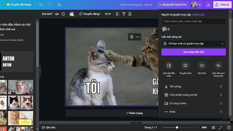Open grid view from the bottom bar
The height and width of the screenshot is (131, 233).
(x=213, y=128)
